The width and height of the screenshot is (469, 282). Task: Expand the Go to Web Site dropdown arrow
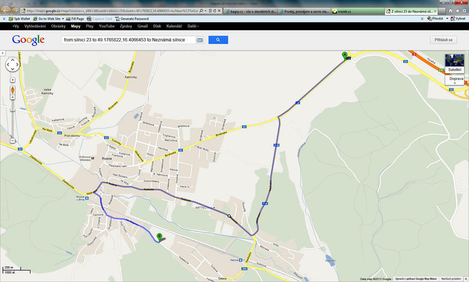63,19
